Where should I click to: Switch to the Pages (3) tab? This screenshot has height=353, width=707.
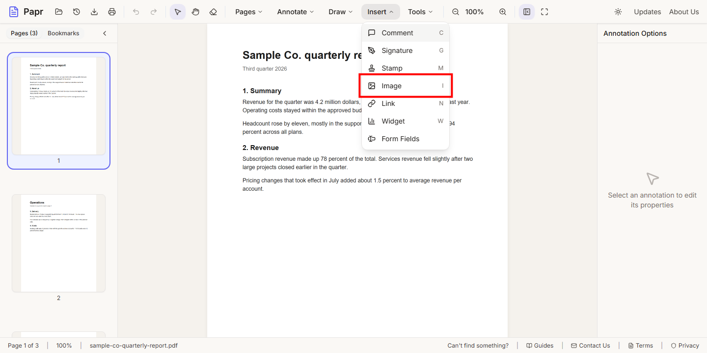point(24,33)
